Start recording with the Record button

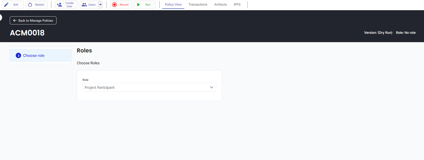[121, 5]
